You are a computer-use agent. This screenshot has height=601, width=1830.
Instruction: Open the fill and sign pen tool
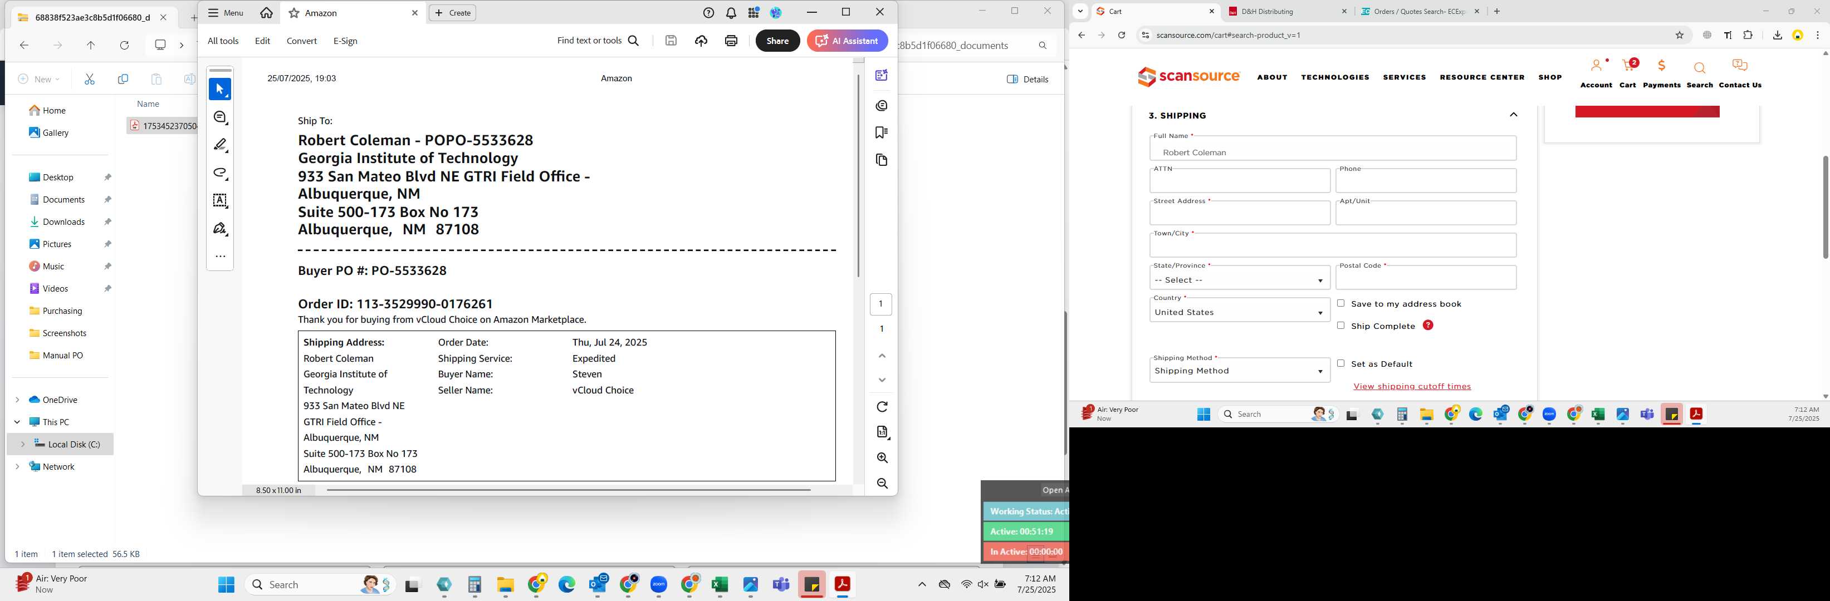[220, 229]
